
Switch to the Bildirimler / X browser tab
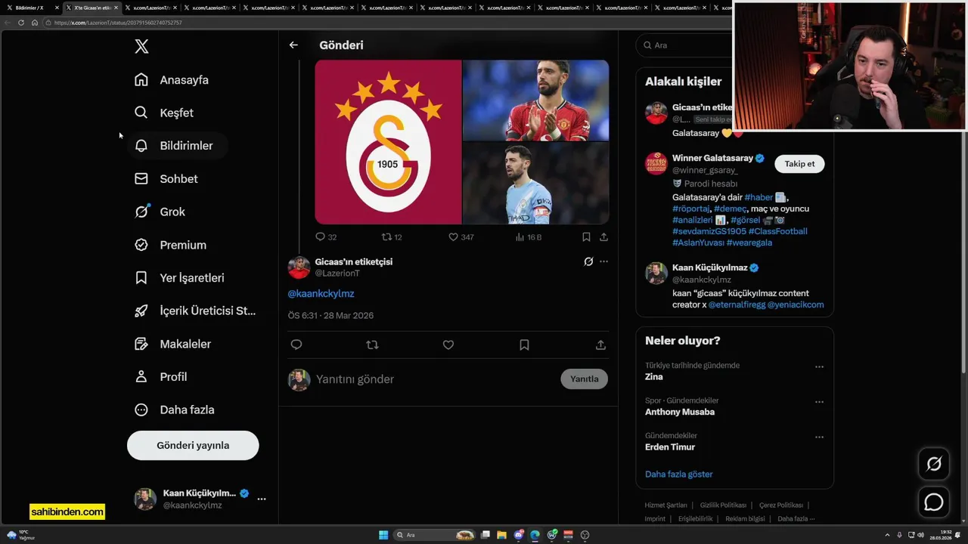(31, 8)
